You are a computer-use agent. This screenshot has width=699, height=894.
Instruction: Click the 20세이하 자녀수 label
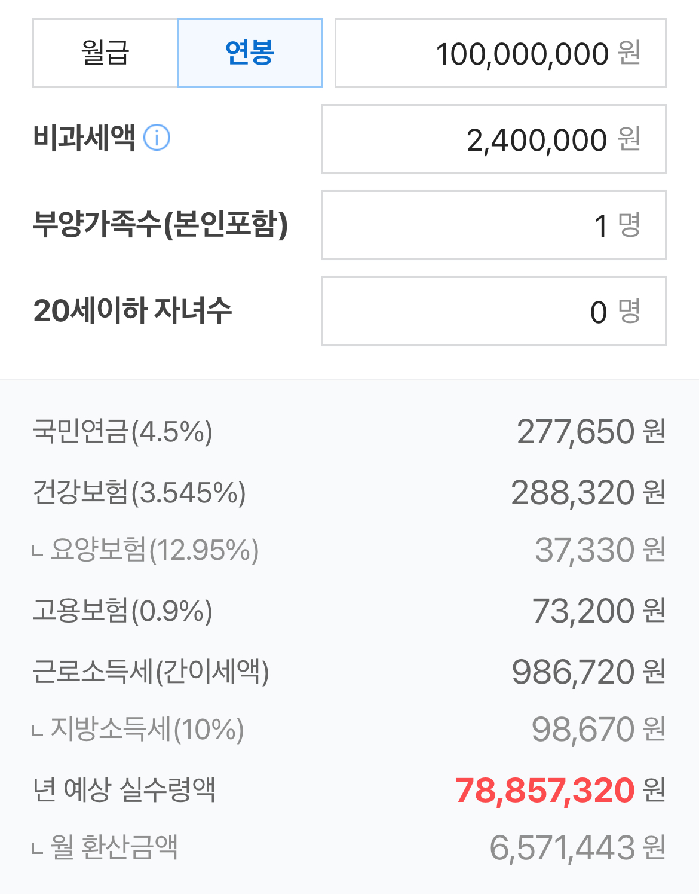(x=132, y=310)
